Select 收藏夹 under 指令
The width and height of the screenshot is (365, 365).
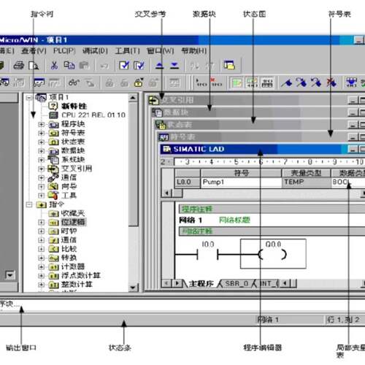coord(73,213)
